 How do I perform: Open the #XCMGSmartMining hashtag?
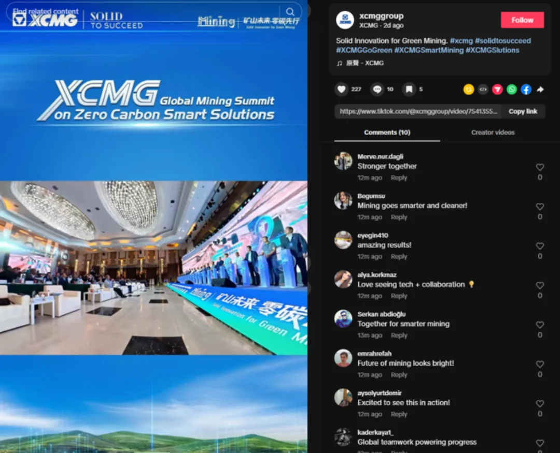click(x=429, y=50)
